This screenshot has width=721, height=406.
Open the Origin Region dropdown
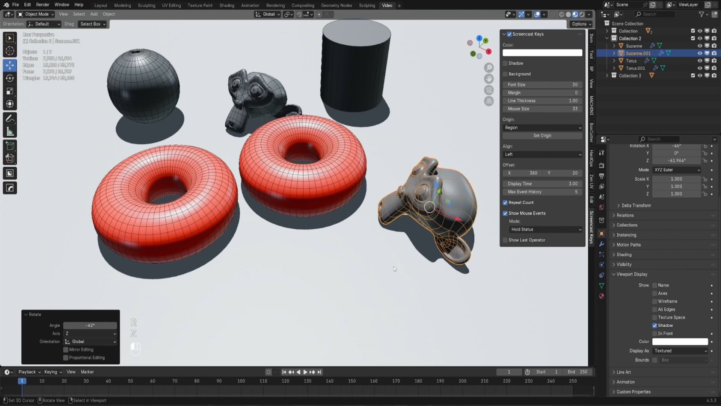coord(542,128)
